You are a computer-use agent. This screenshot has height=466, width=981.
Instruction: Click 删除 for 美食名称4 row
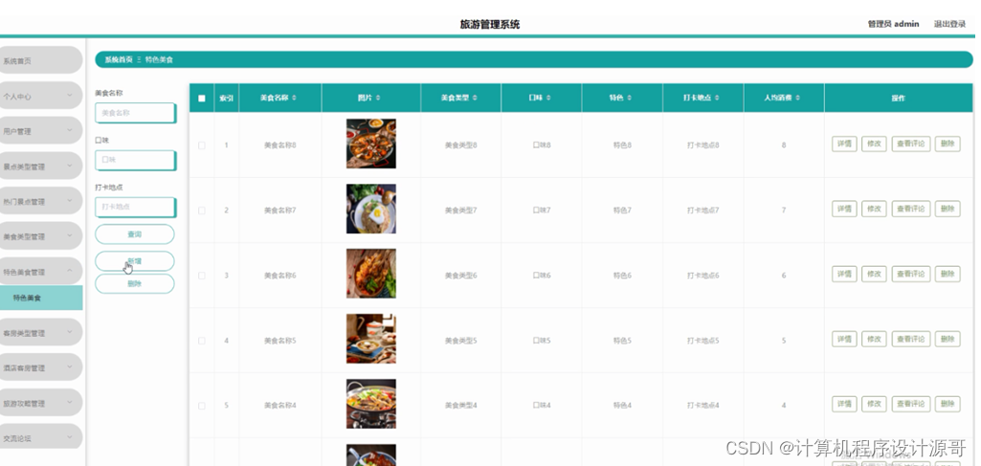click(948, 404)
